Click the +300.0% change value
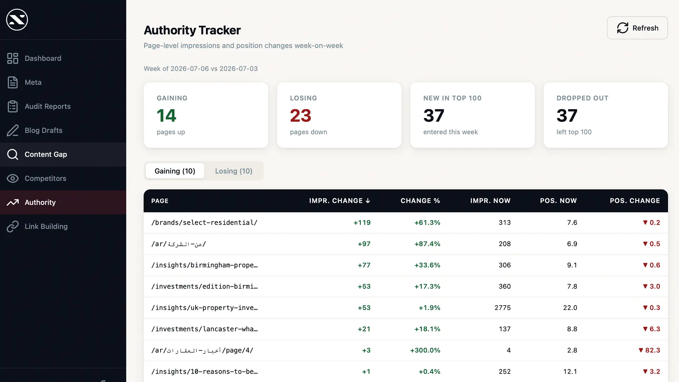The image size is (679, 382). pyautogui.click(x=425, y=351)
